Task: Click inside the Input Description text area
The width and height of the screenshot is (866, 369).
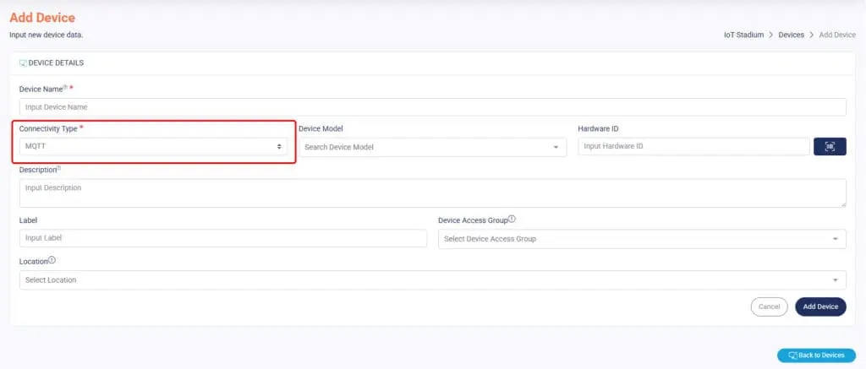Action: point(432,193)
